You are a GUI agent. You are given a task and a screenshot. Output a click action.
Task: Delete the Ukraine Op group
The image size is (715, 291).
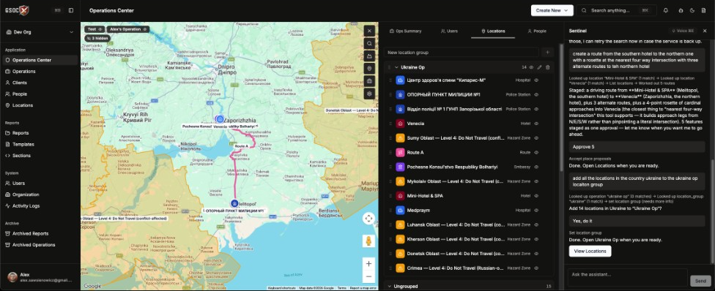pos(548,67)
